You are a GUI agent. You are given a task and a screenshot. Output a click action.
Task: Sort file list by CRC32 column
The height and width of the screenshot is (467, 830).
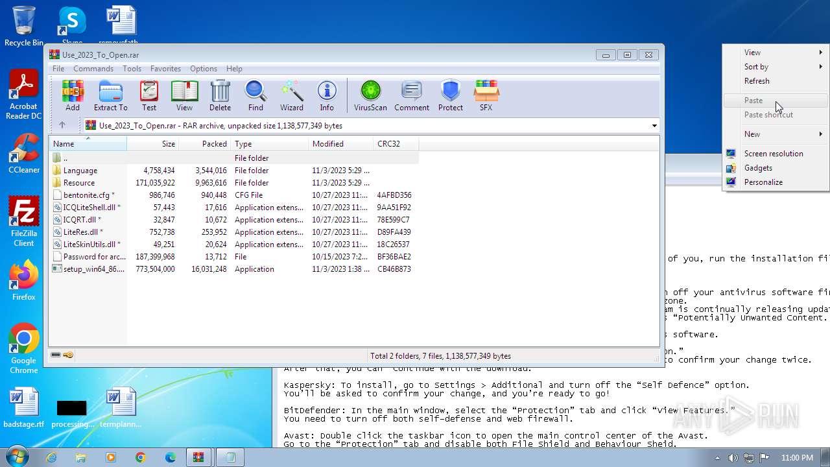point(396,144)
